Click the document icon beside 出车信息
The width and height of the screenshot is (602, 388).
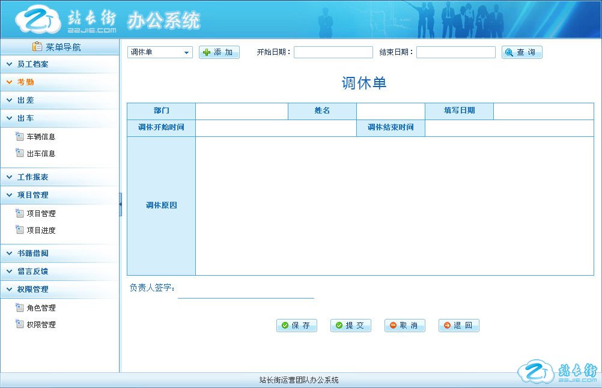(x=19, y=153)
